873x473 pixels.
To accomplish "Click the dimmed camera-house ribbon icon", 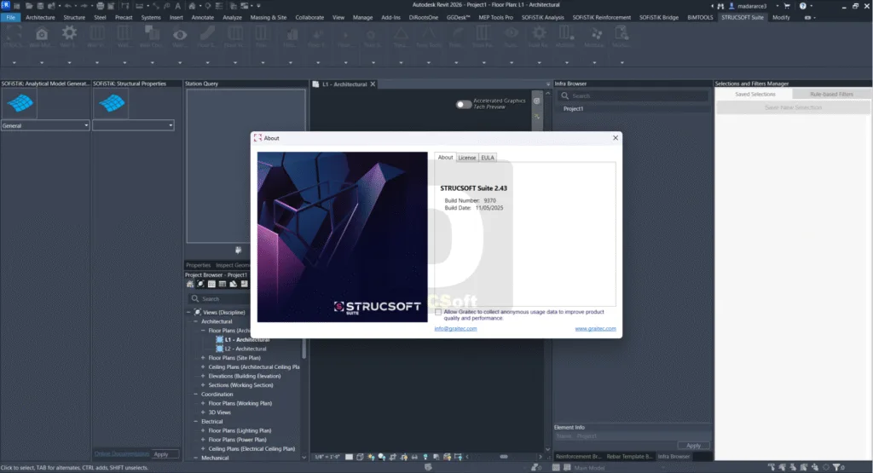I will point(41,34).
